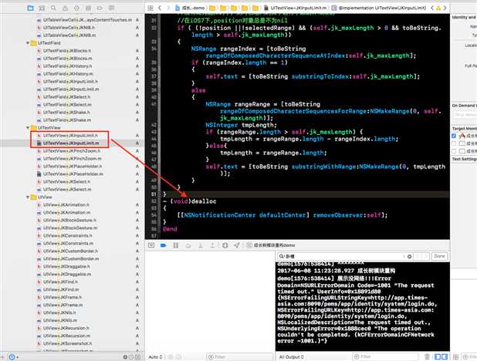This screenshot has height=361, width=477.
Task: Open the Breakpoint navigator icon
Action: click(x=100, y=8)
